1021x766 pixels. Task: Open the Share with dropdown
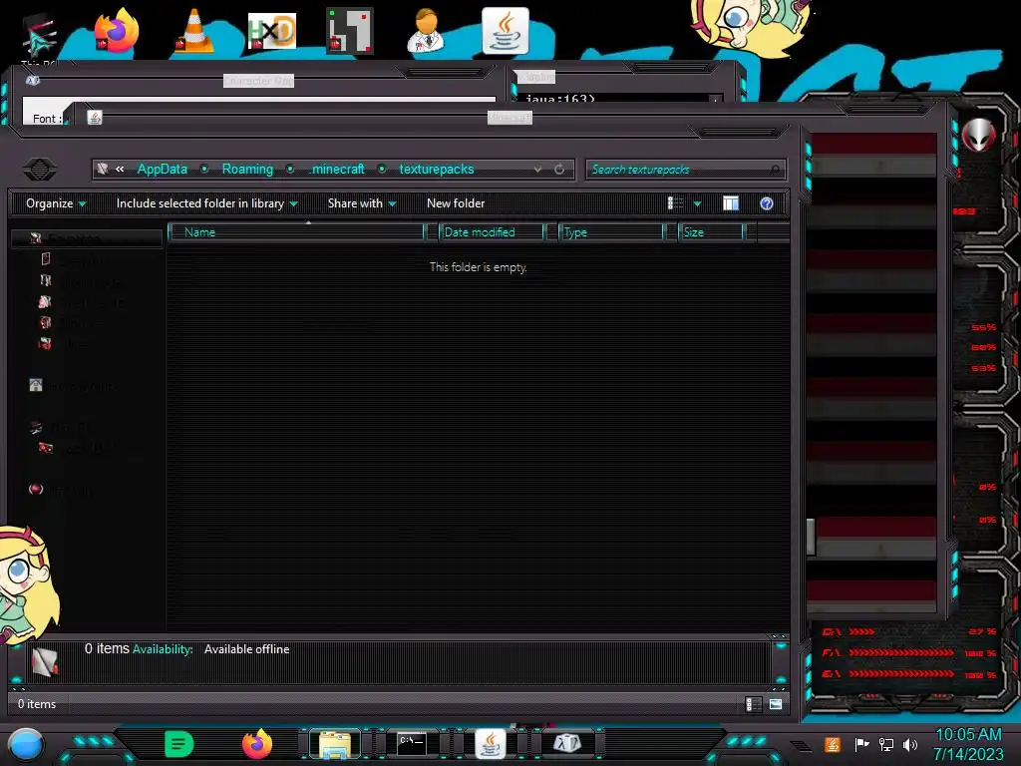pos(362,203)
